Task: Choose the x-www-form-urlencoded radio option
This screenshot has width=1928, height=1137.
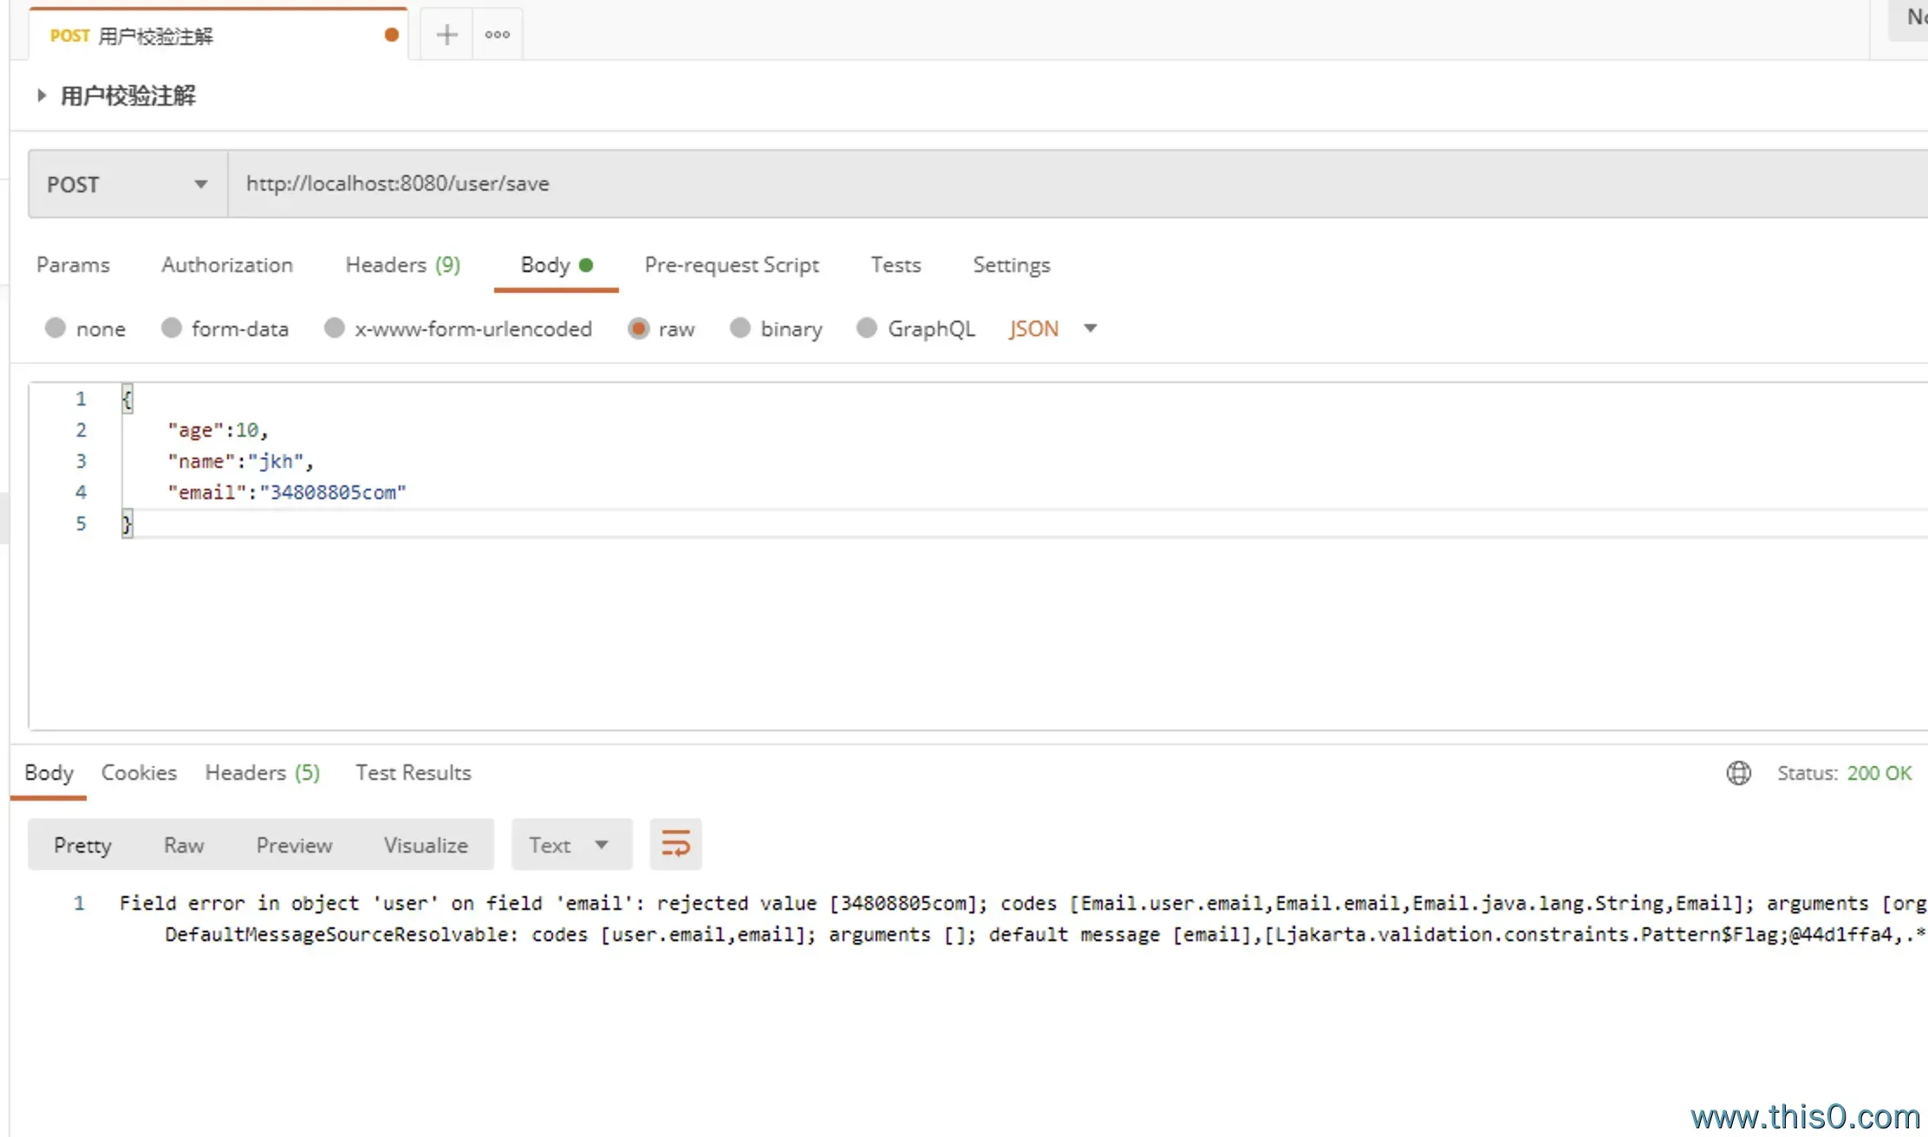Action: click(x=335, y=328)
